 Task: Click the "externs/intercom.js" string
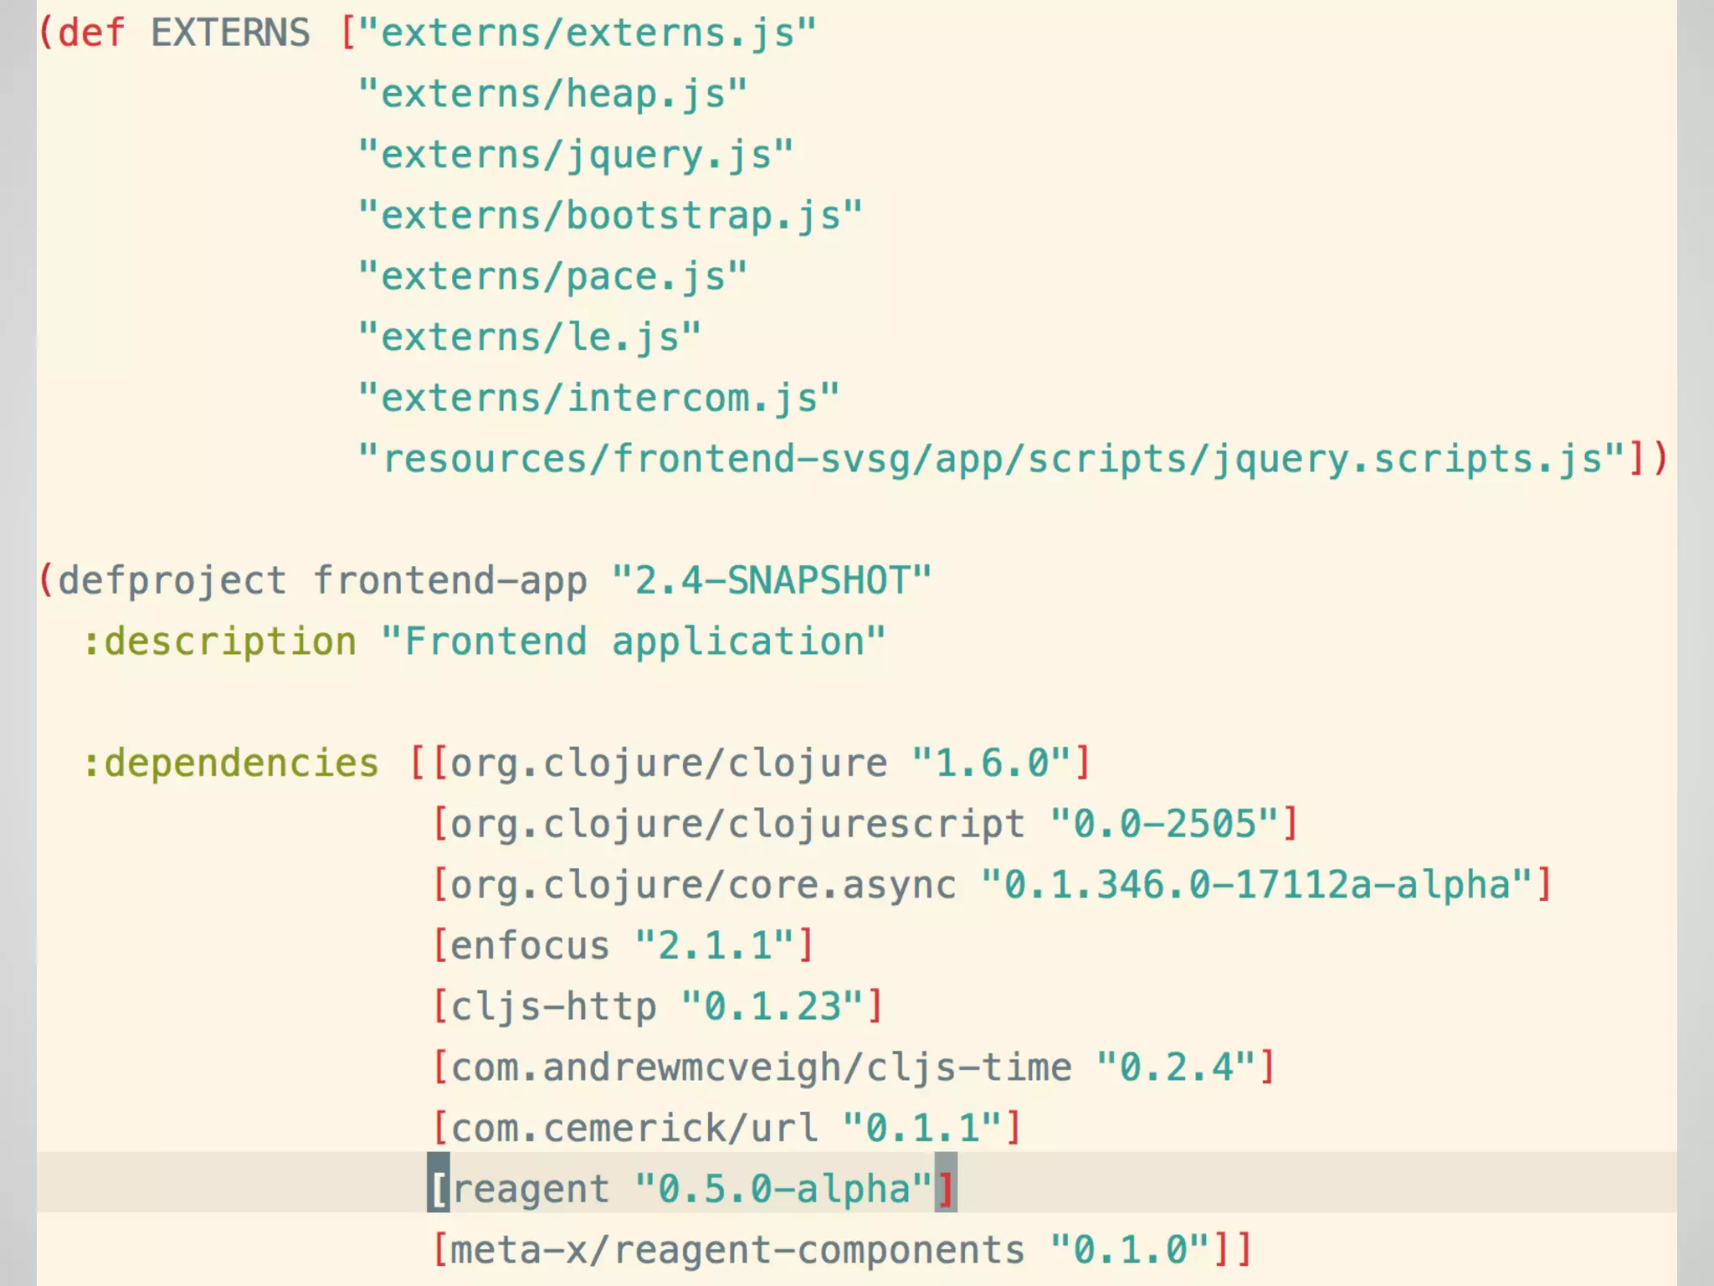598,399
